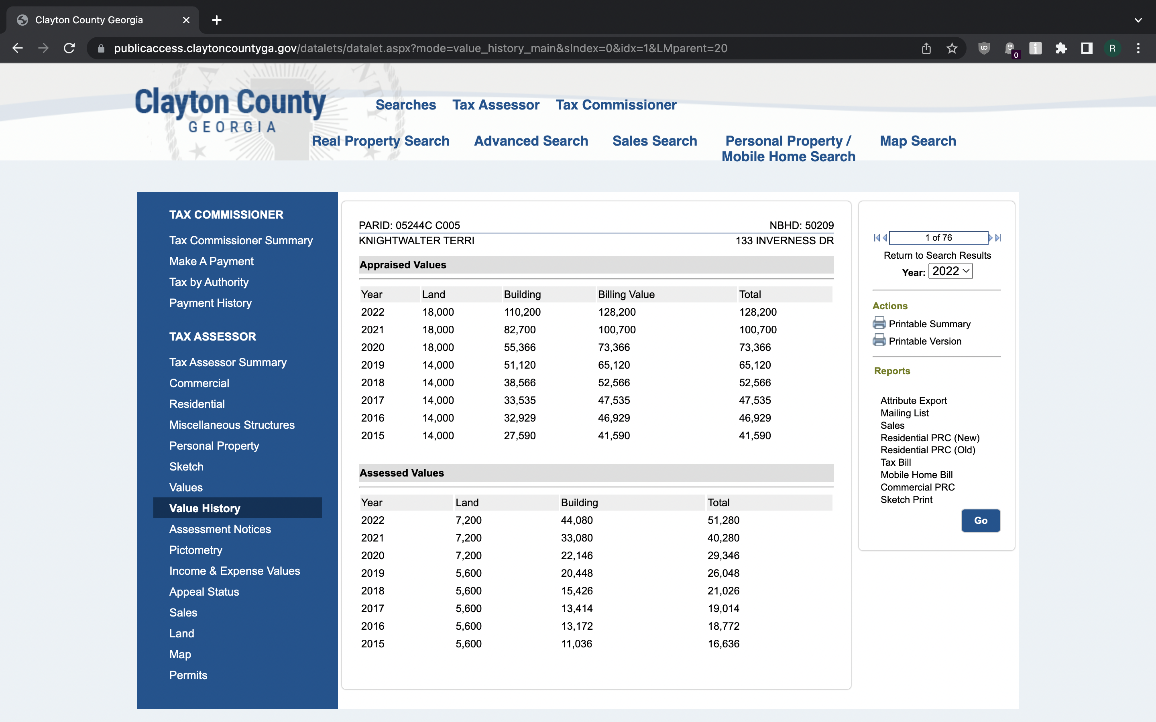Screen dimensions: 1156x722
Task: Select the Mailing List report
Action: [904, 413]
